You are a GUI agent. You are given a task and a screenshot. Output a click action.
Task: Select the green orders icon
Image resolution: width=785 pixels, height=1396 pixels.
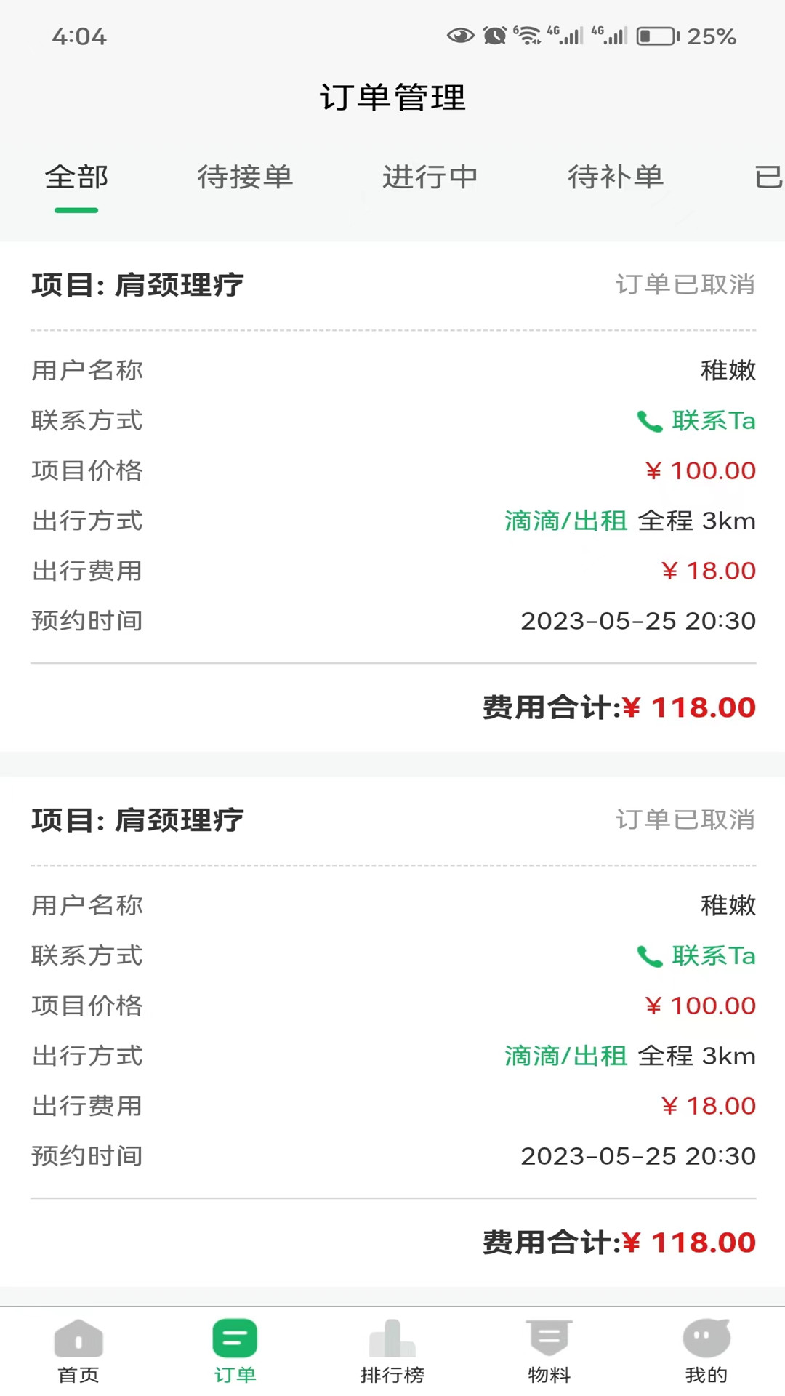[235, 1339]
